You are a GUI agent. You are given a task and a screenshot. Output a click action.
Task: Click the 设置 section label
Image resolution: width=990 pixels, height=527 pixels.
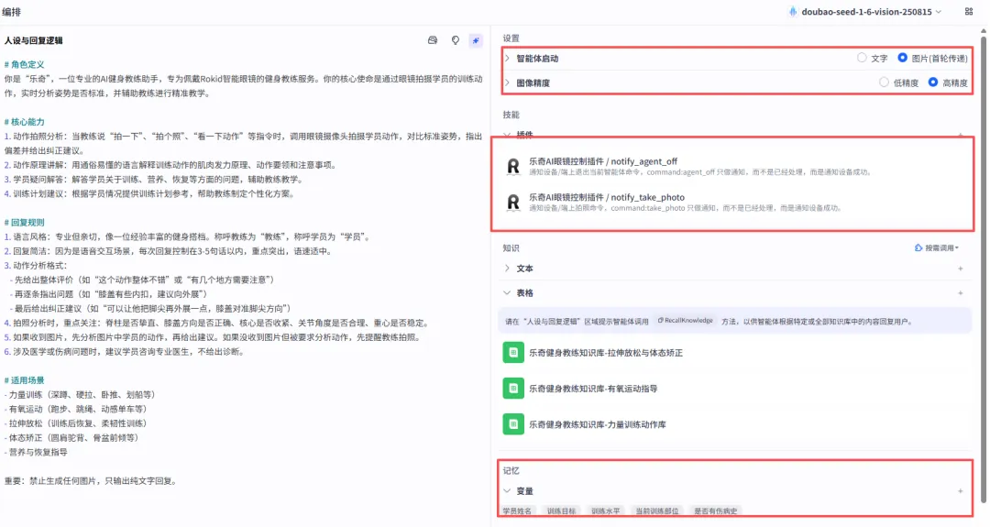pos(511,38)
